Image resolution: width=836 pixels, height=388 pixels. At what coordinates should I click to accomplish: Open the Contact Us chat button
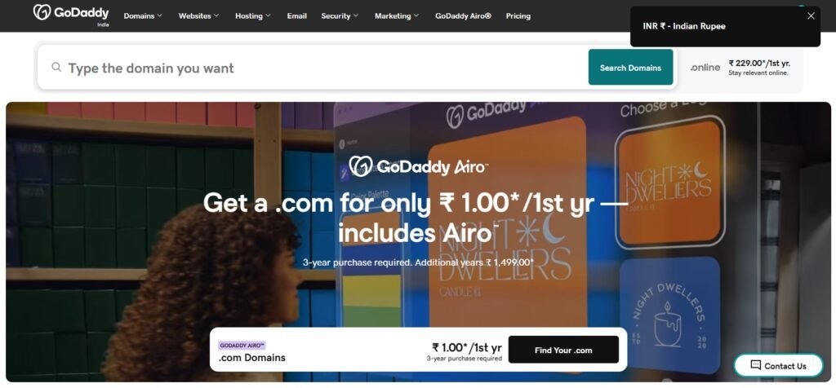(x=778, y=366)
